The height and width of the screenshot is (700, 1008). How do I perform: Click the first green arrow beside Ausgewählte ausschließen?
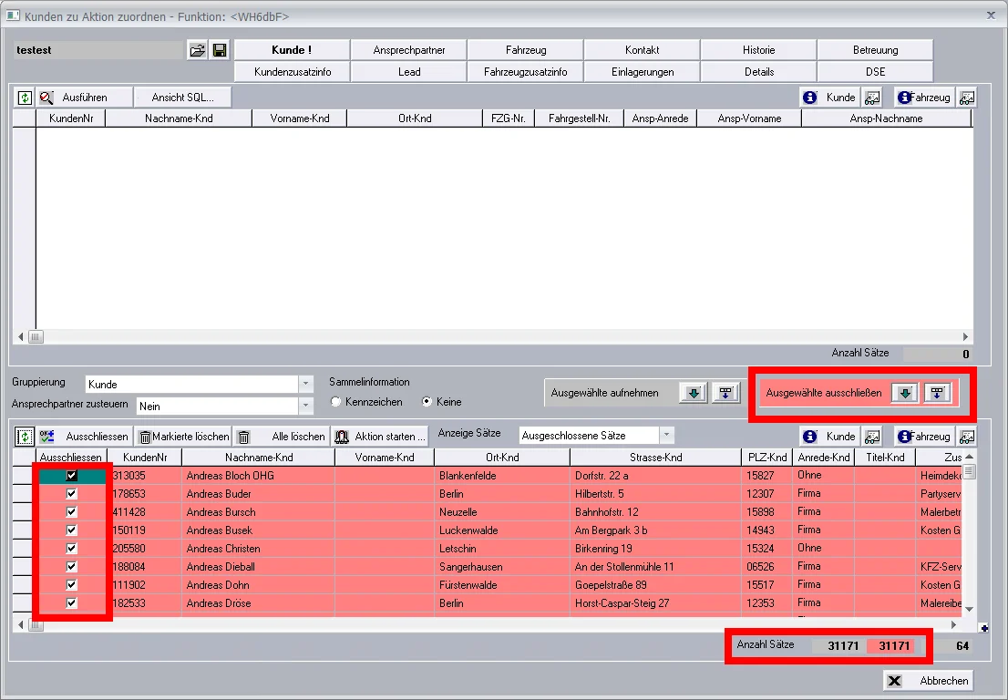[904, 393]
